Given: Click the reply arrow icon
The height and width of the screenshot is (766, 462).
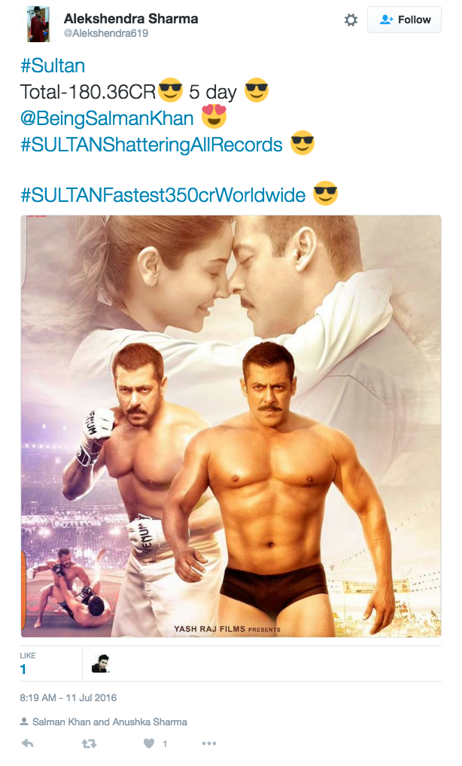Looking at the screenshot, I should coord(27,743).
